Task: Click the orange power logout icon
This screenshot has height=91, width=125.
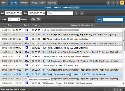Action: 122,3
